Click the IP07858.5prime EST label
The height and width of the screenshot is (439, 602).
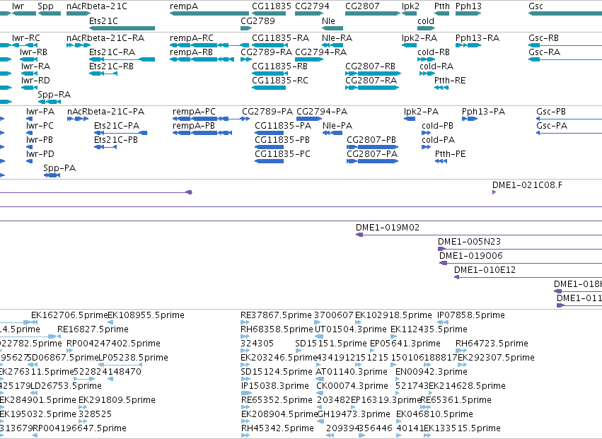(470, 315)
